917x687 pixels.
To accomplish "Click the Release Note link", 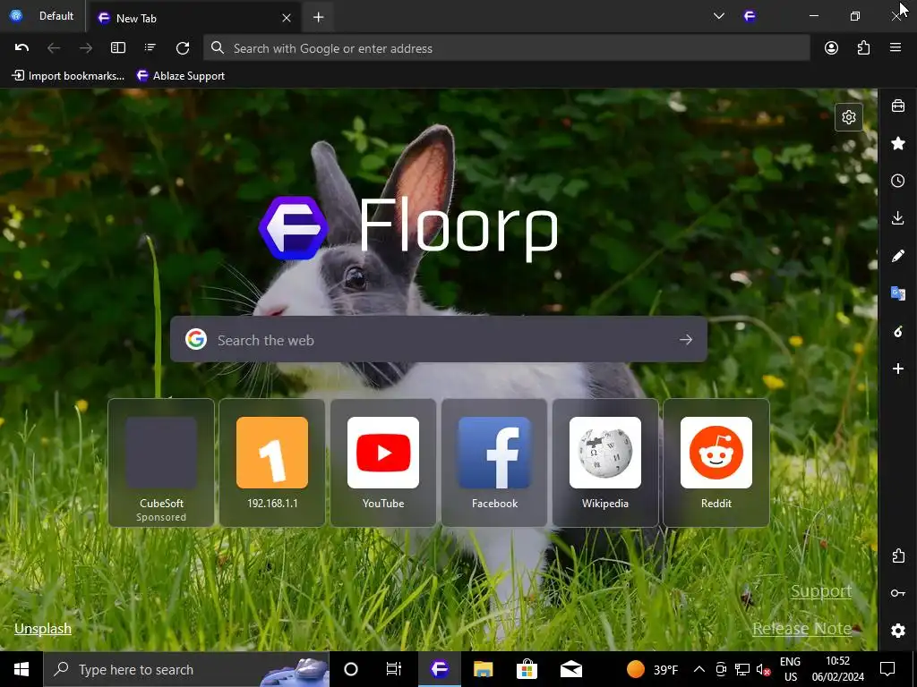I will pos(801,629).
